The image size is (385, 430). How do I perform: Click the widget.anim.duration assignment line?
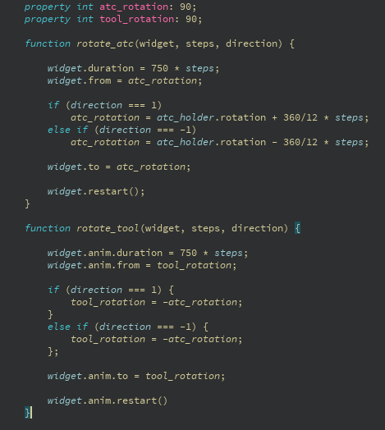point(148,253)
